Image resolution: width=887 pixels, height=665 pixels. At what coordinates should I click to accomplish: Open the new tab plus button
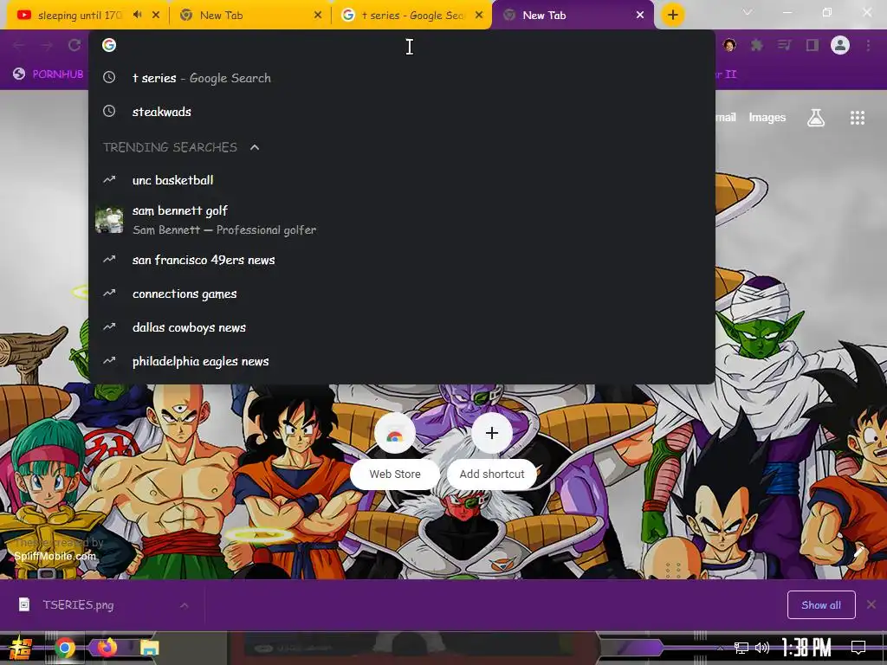(x=672, y=15)
